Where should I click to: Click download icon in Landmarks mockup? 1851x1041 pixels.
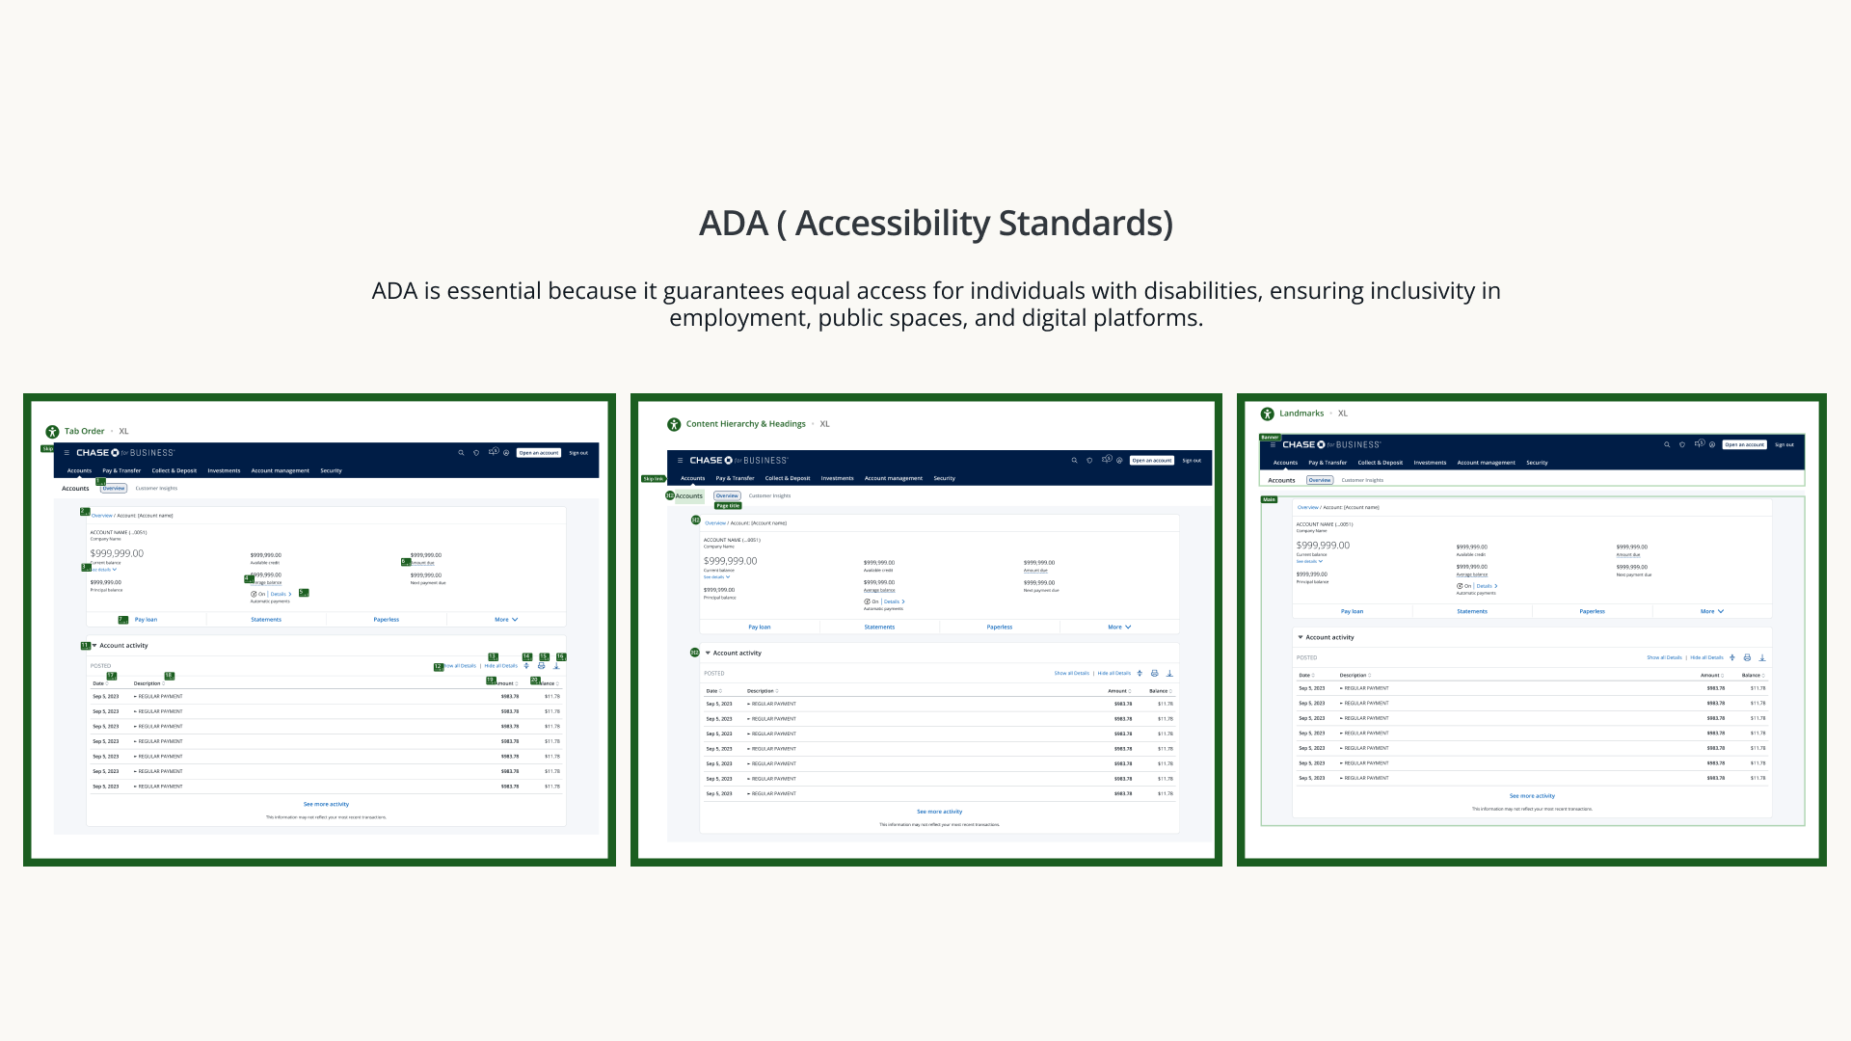[x=1761, y=657]
